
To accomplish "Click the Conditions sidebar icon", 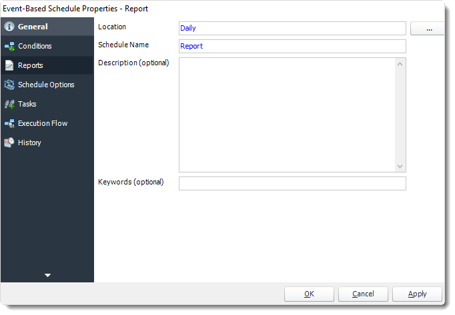I will 9,46.
